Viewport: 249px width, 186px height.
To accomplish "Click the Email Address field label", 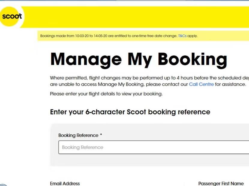I will 65,183.
